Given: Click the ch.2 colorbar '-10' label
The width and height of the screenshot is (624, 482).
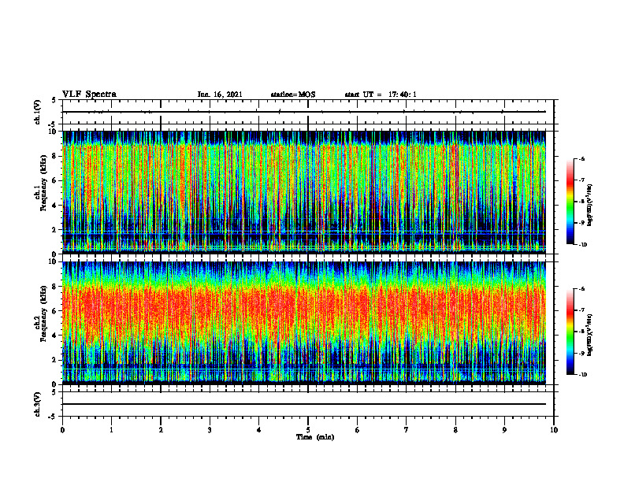Looking at the screenshot, I should tap(582, 375).
